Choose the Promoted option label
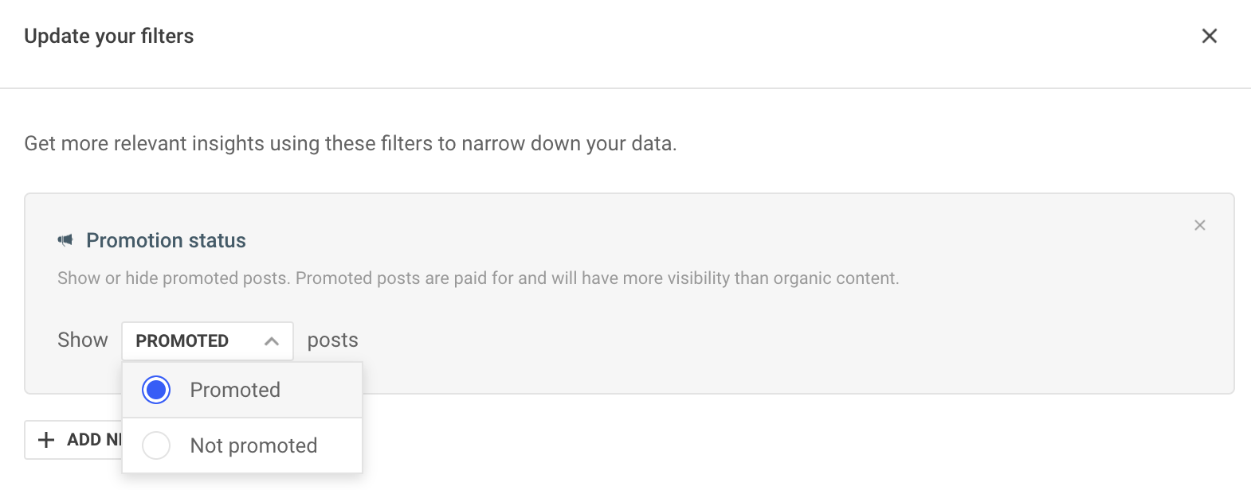This screenshot has height=490, width=1251. (x=235, y=390)
